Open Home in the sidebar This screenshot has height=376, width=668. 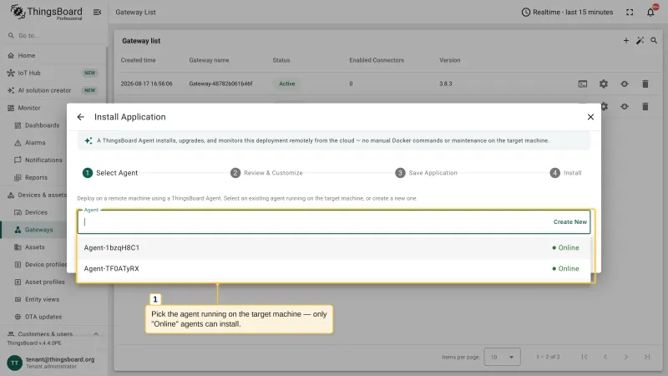coord(53,55)
